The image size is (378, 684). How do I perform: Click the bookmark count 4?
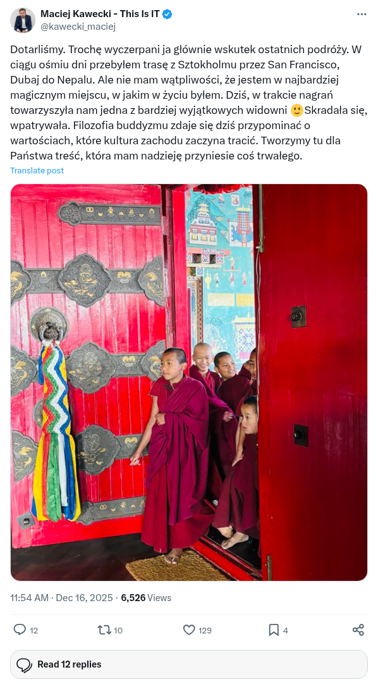(x=286, y=630)
